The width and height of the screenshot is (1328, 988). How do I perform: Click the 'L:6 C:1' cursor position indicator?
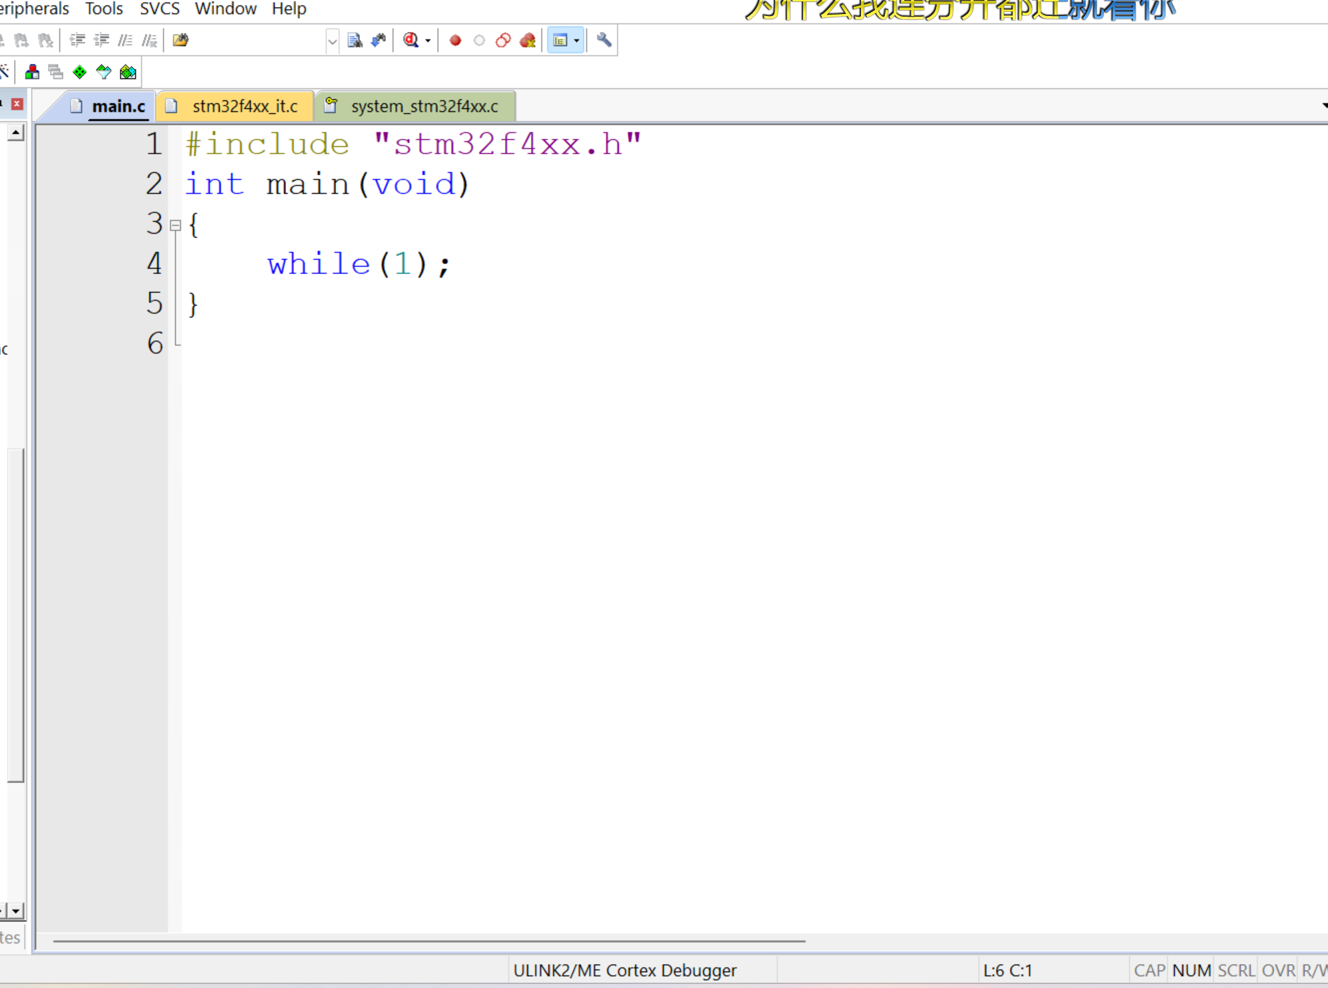(x=1007, y=971)
